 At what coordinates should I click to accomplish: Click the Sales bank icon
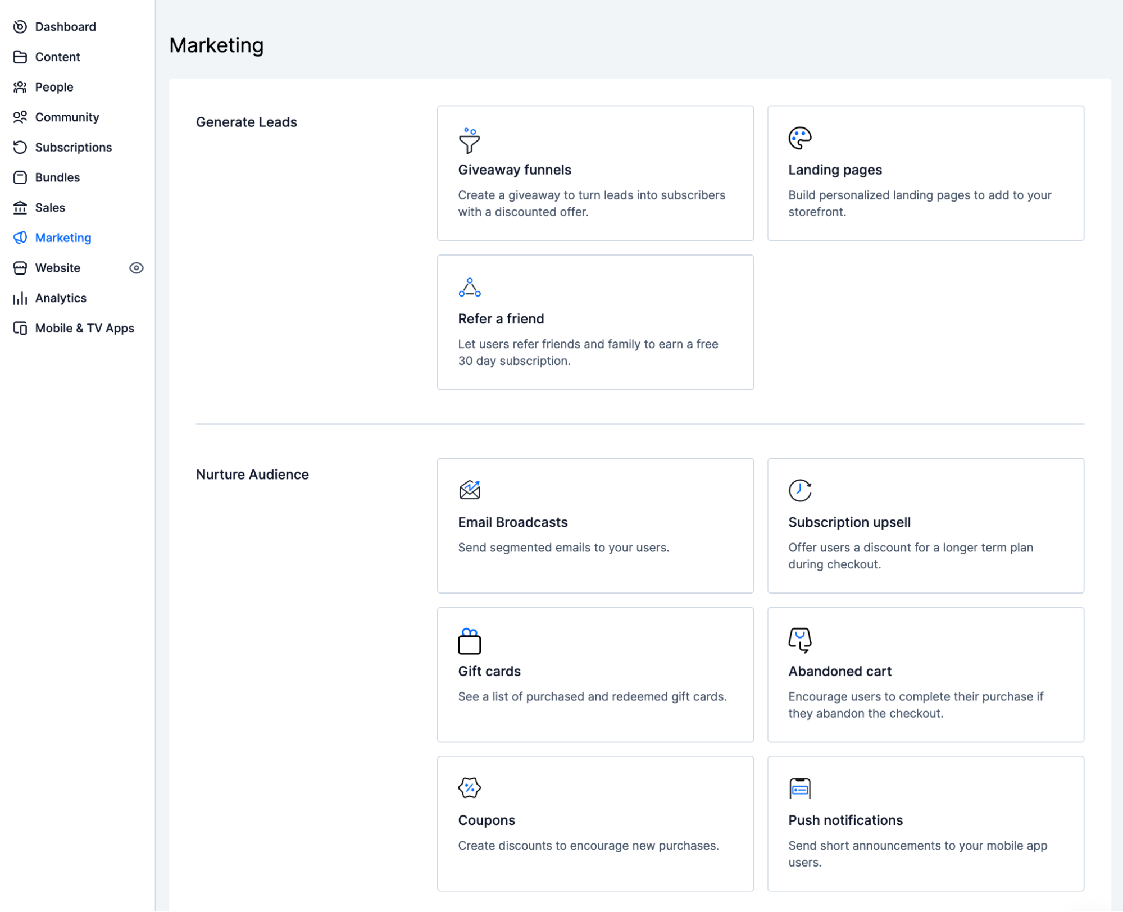pyautogui.click(x=20, y=208)
